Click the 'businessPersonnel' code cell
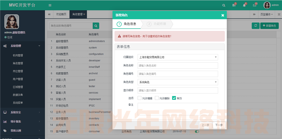Screen dimensions: 282x139 [100, 112]
